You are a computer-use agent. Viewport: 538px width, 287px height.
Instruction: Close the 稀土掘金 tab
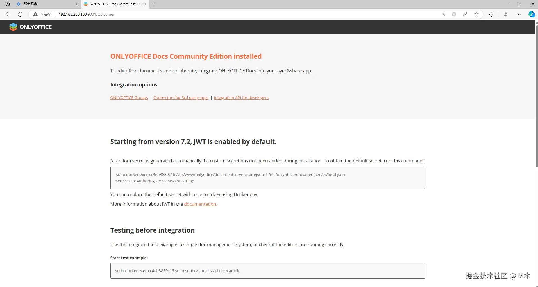pyautogui.click(x=77, y=4)
